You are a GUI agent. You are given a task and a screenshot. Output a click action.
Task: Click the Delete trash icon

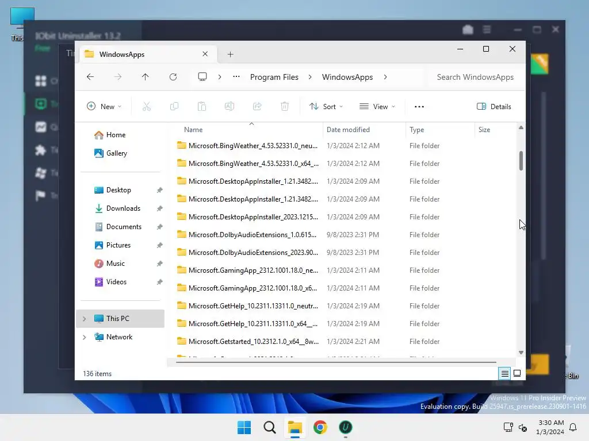click(x=285, y=106)
